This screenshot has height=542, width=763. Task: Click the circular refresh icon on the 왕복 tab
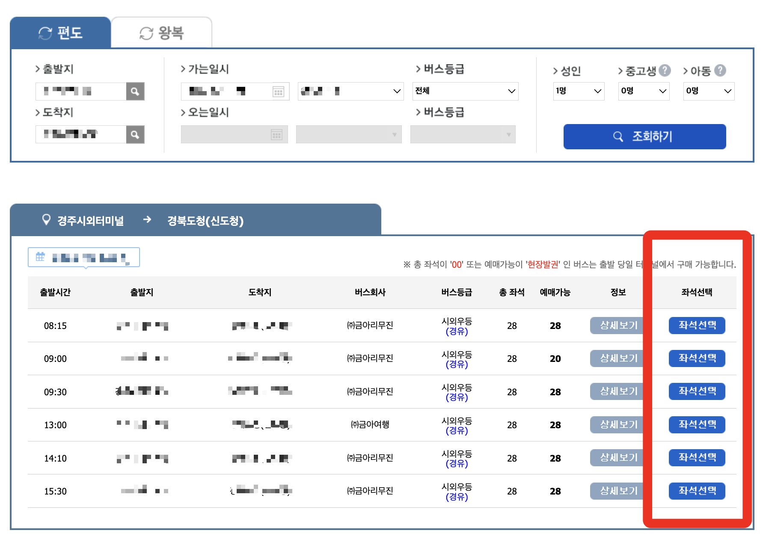point(145,32)
